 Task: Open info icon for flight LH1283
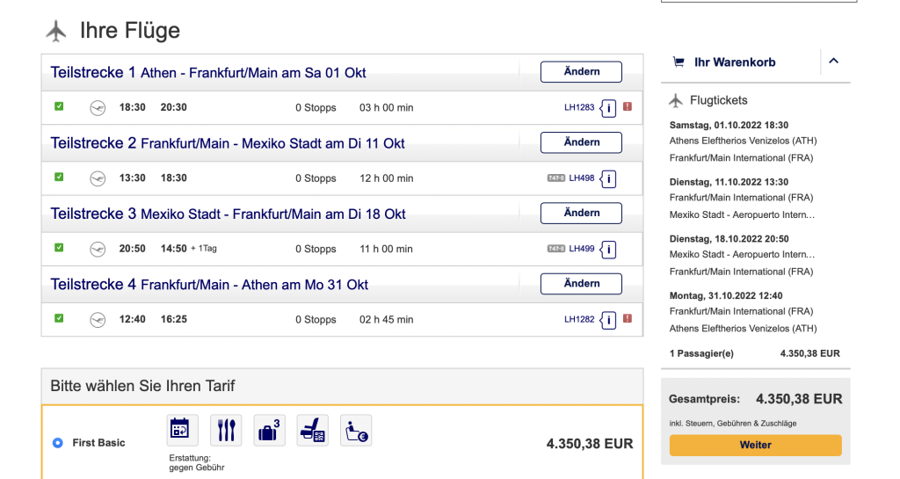(x=609, y=108)
